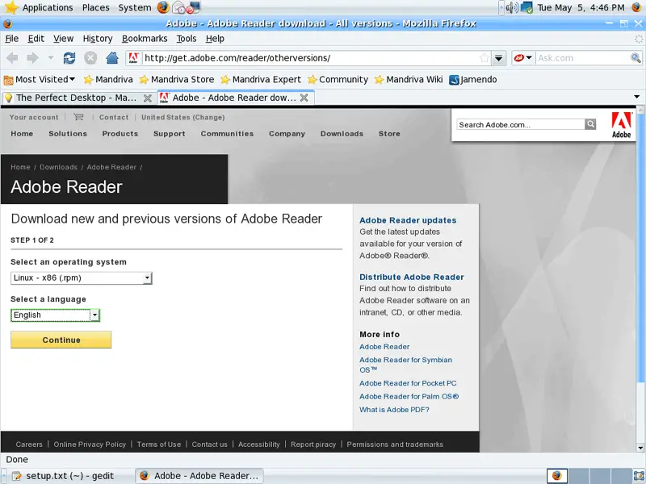The image size is (646, 484).
Task: Open the shopping cart icon
Action: 78,117
